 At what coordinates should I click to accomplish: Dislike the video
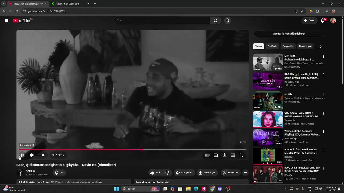pyautogui.click(x=167, y=173)
